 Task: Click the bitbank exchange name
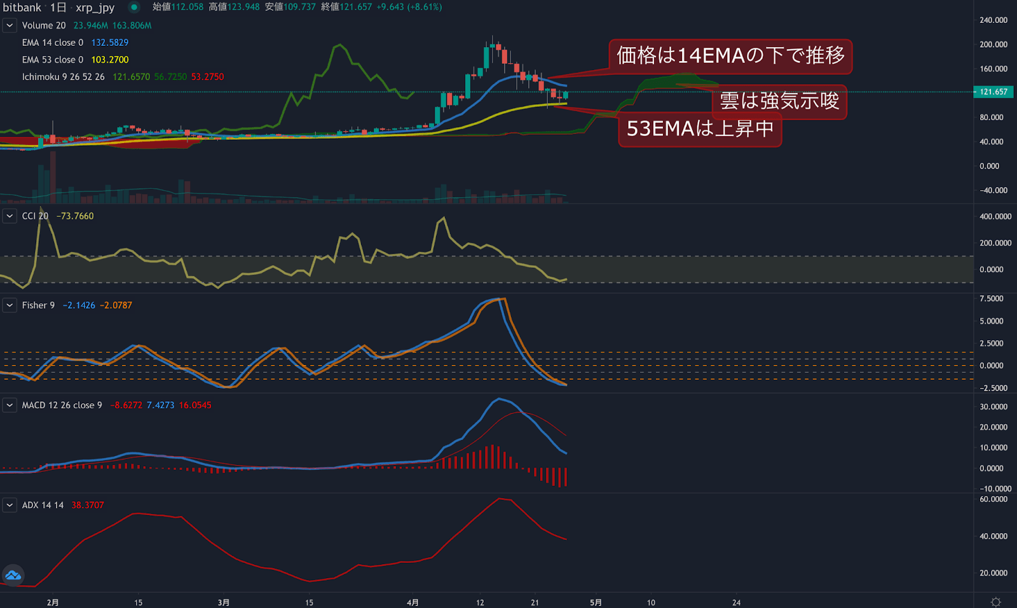tap(21, 8)
